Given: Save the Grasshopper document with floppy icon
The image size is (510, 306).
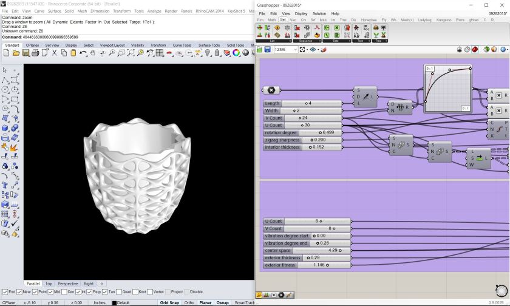Looking at the screenshot, I should click(268, 49).
